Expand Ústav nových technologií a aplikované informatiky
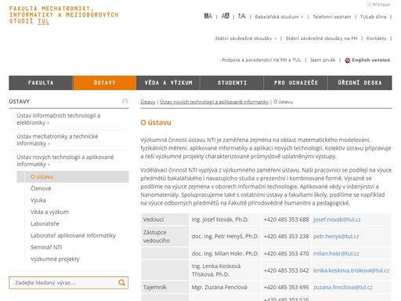401x301 pixels. (65, 161)
